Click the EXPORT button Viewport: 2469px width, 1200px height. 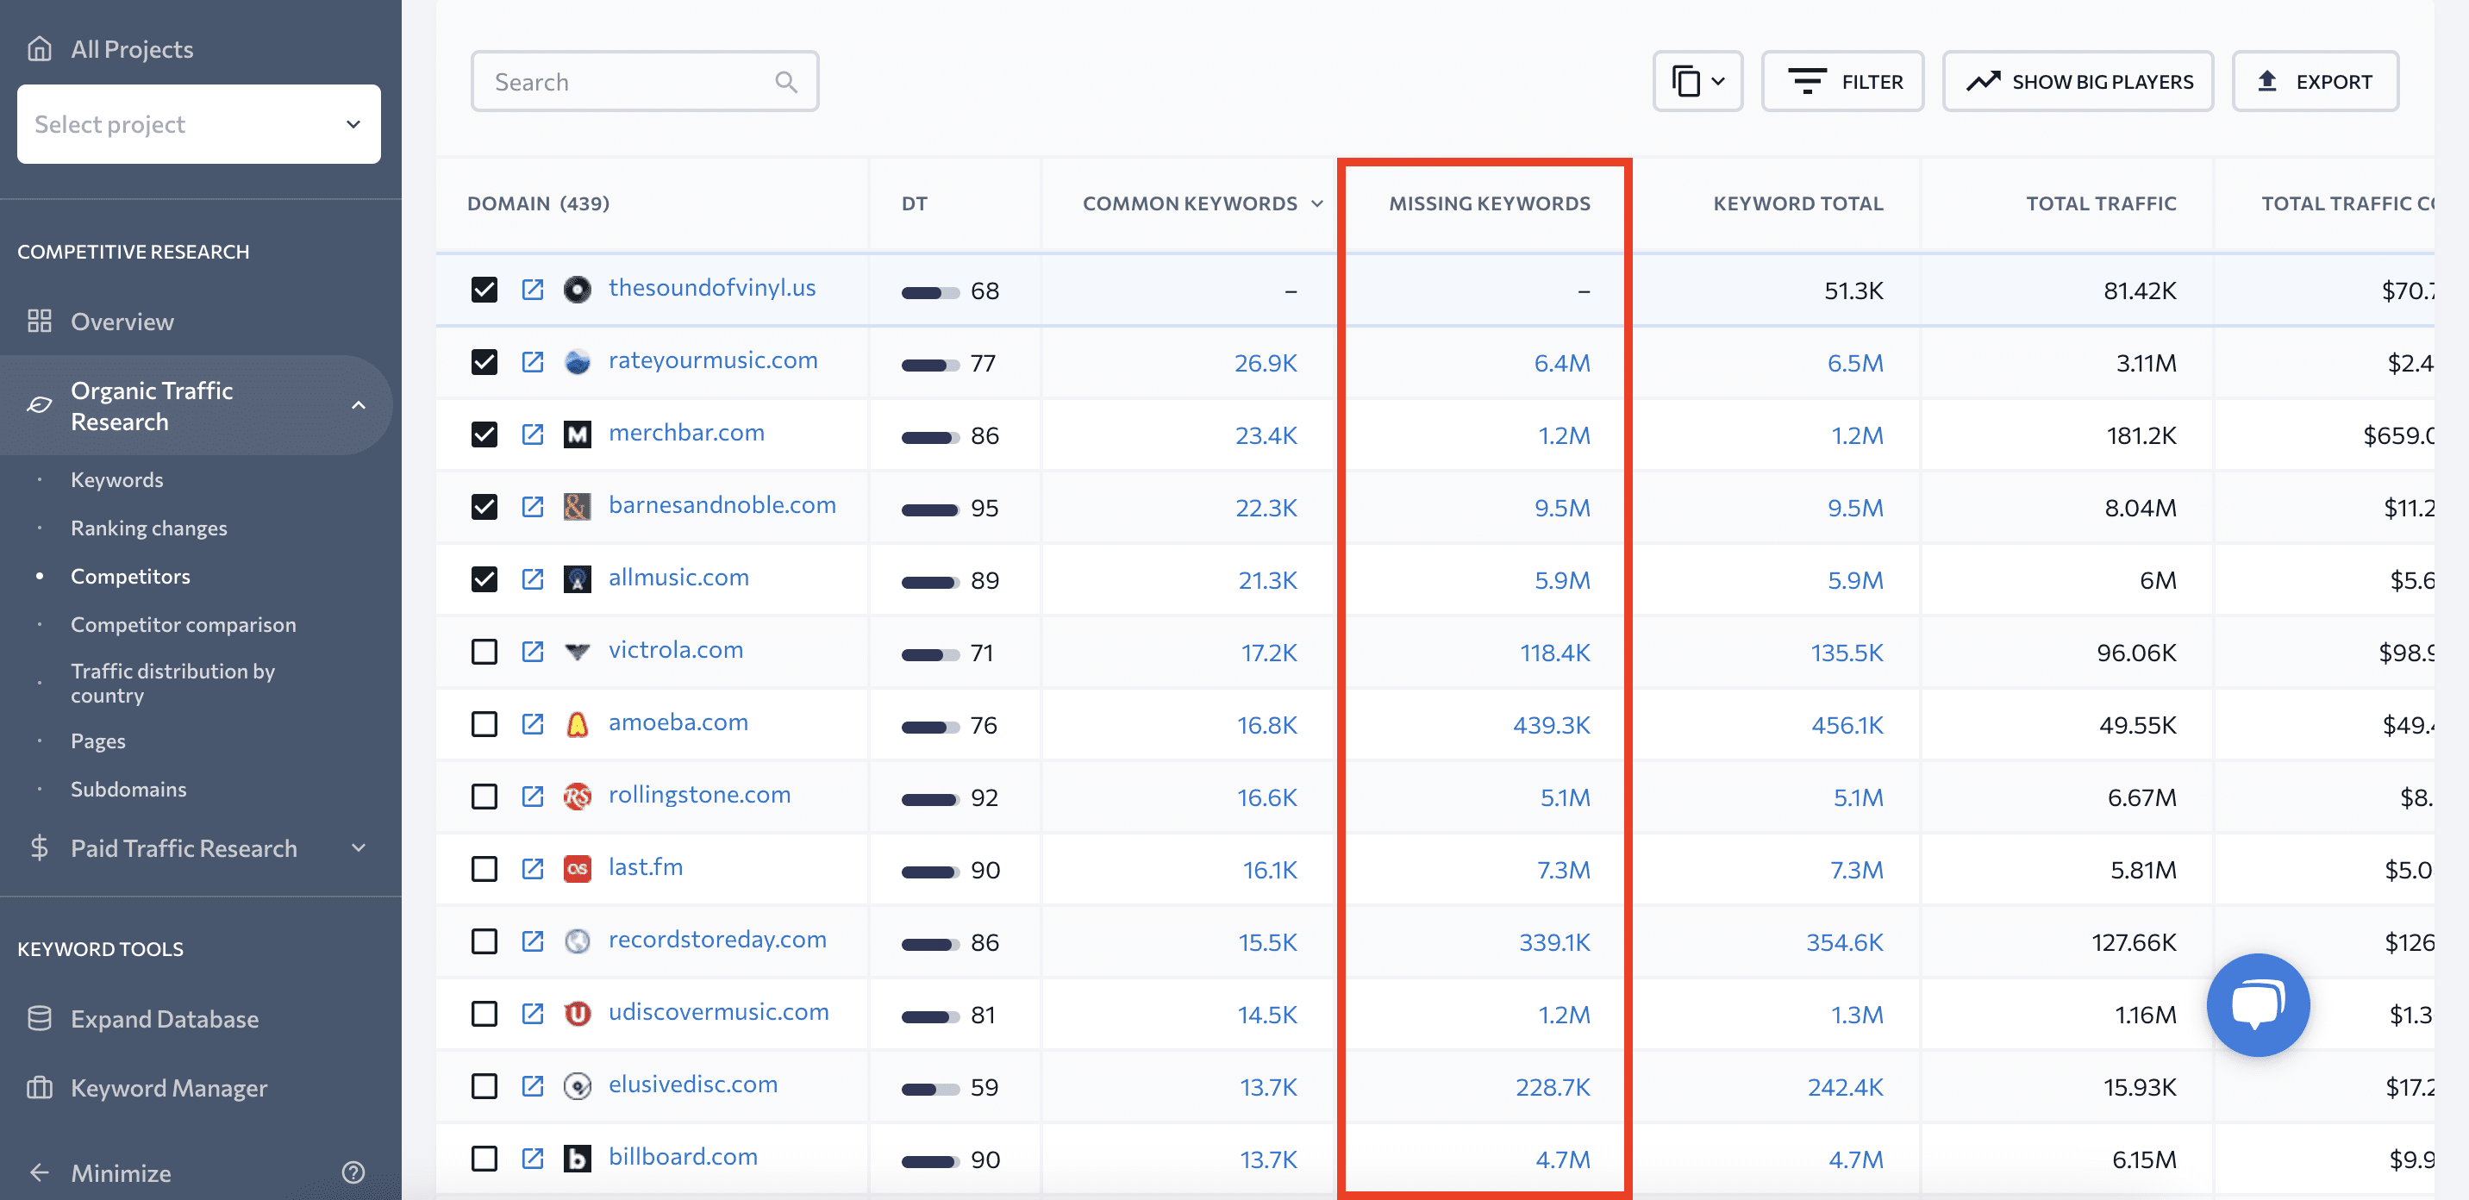click(x=2315, y=82)
